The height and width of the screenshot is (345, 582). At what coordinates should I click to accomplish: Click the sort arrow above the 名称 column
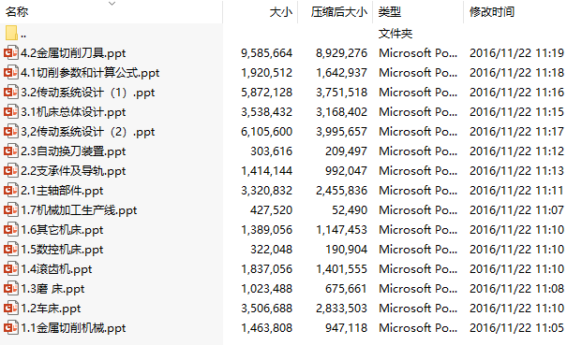(112, 4)
